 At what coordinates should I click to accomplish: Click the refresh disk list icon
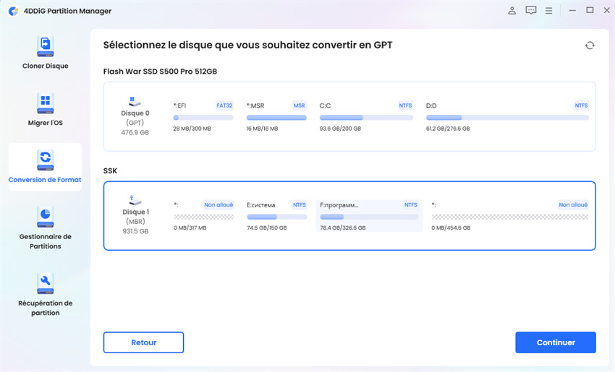(x=590, y=46)
